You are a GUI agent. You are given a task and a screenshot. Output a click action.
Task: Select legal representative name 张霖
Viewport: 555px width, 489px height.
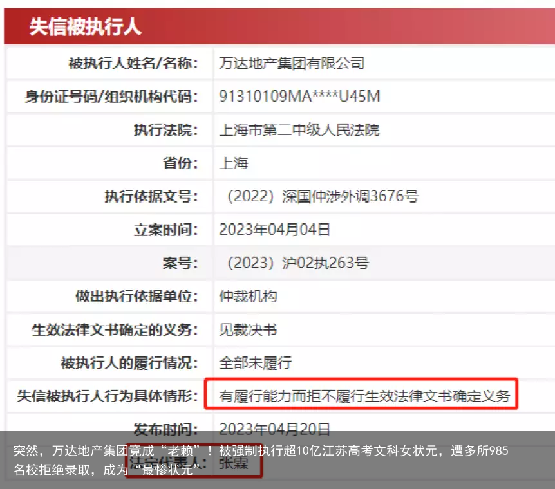tap(234, 463)
